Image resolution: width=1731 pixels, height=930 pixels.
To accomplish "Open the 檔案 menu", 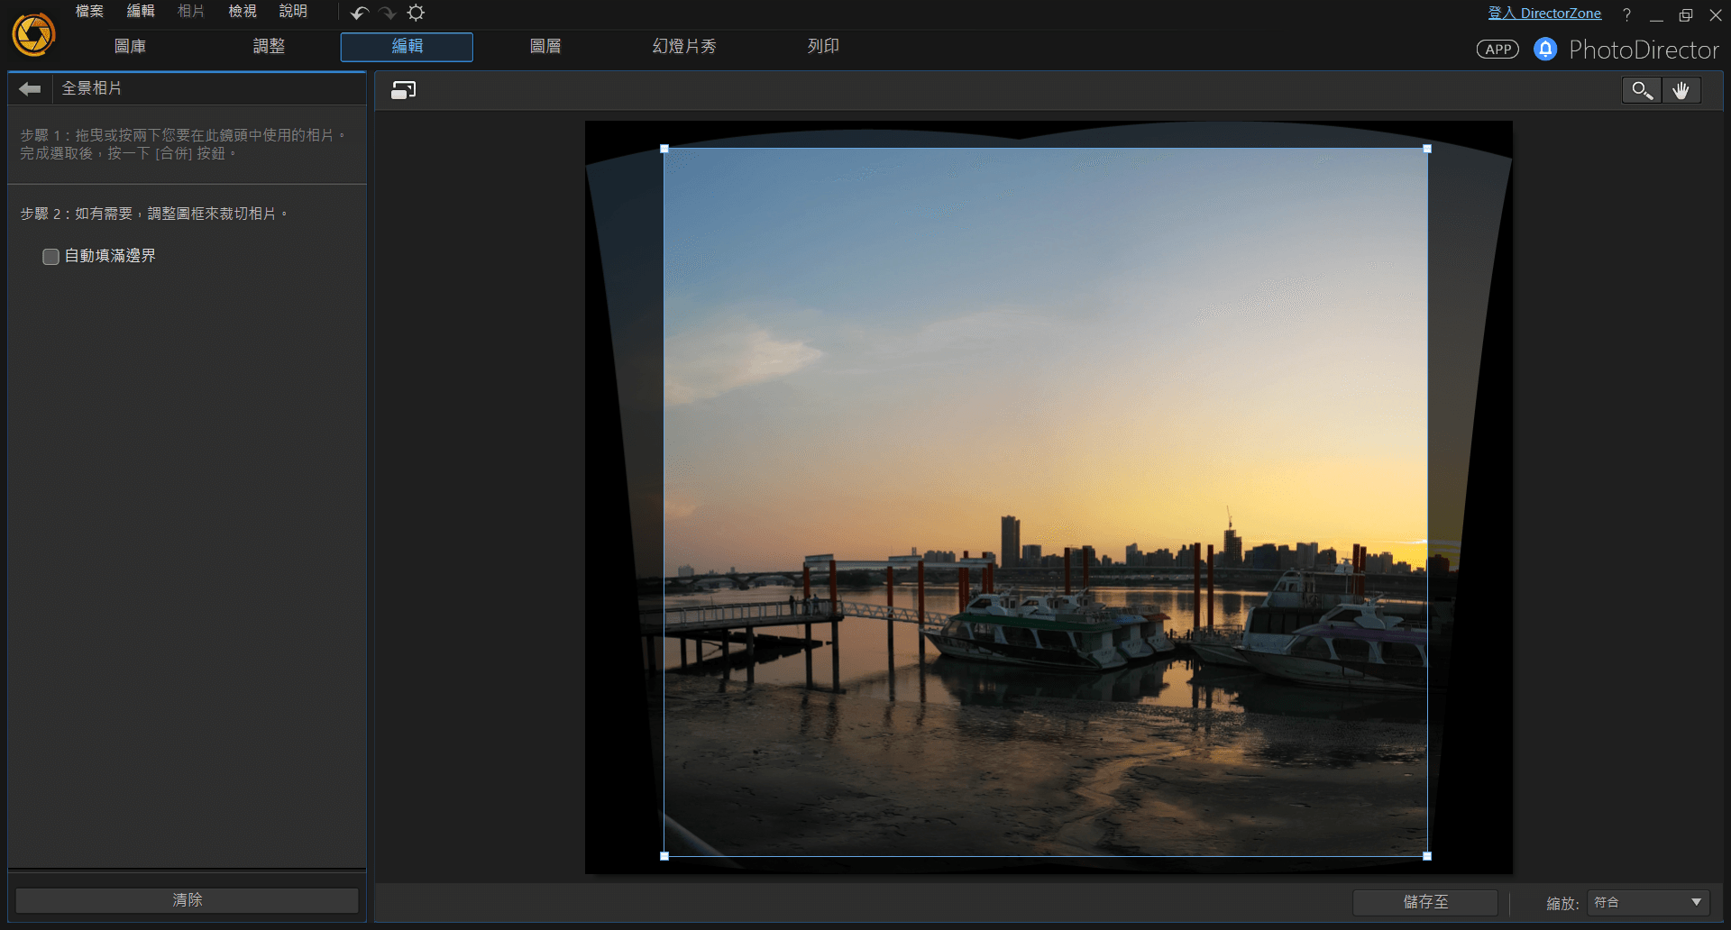I will (89, 12).
